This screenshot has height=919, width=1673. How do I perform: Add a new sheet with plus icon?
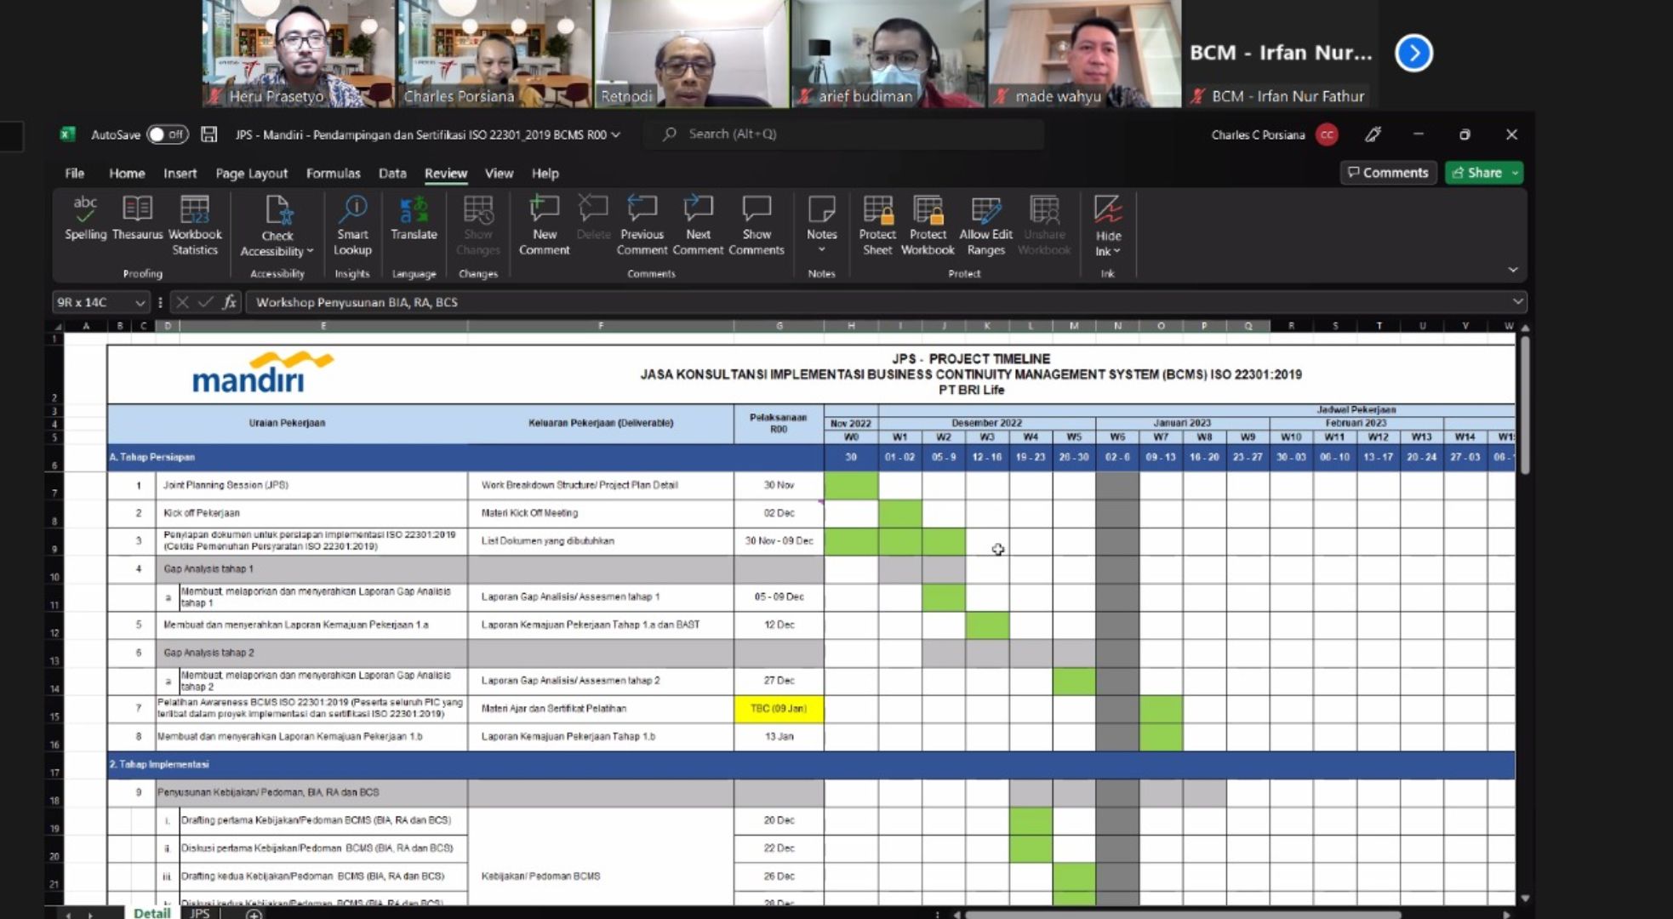(254, 914)
